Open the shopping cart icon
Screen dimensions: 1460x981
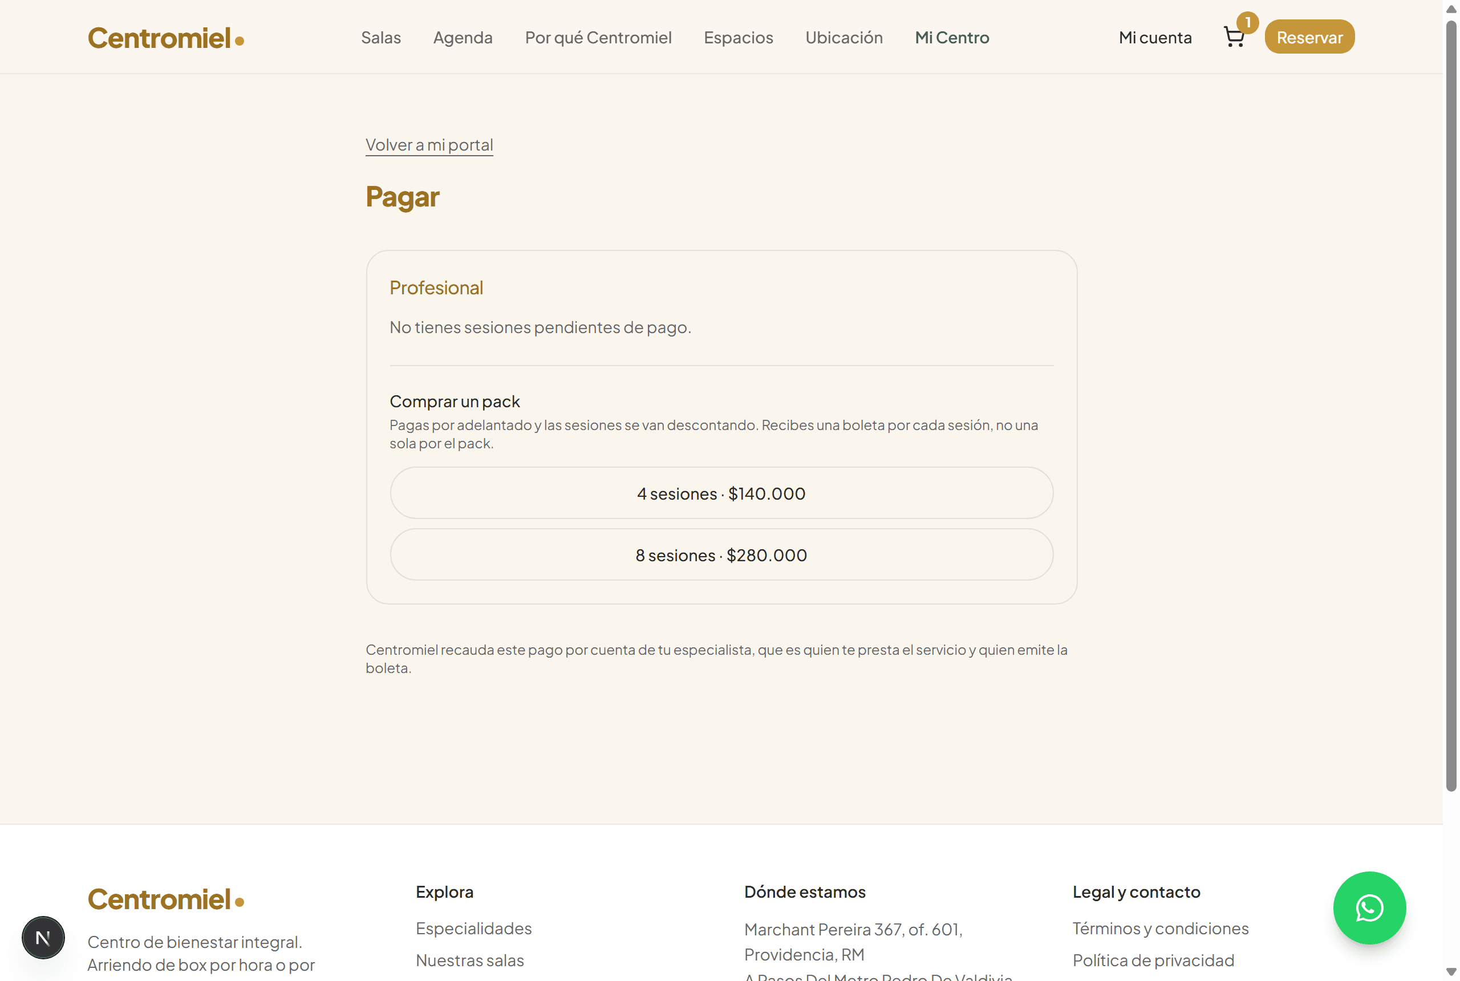(x=1234, y=38)
